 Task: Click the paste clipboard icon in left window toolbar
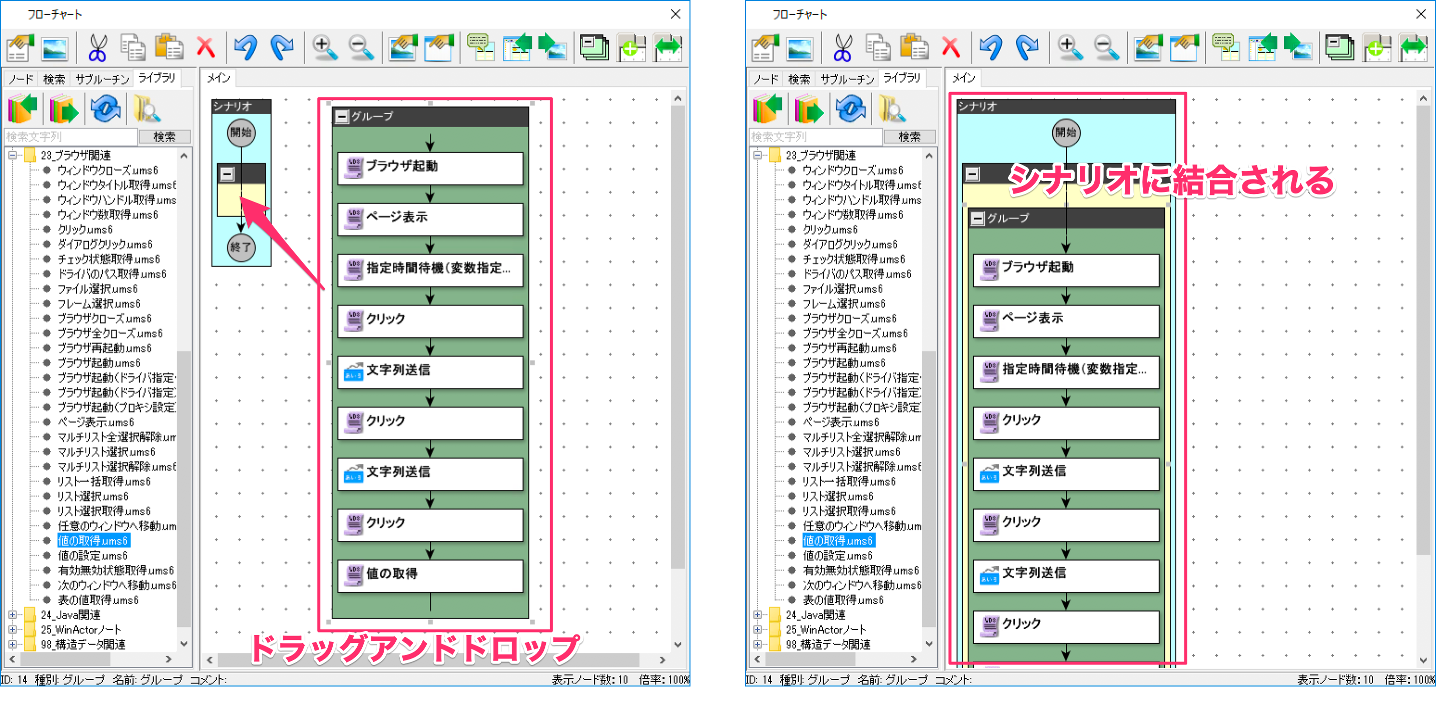(169, 48)
